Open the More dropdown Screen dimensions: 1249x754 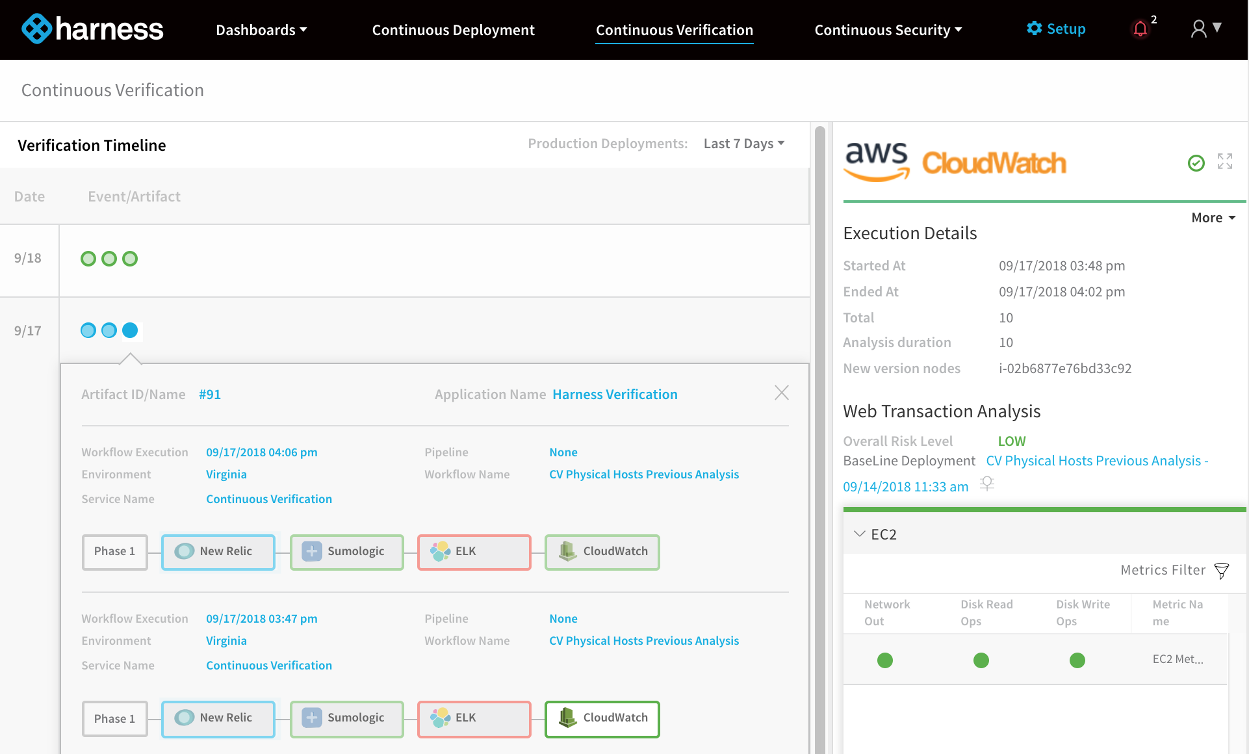[x=1213, y=218]
